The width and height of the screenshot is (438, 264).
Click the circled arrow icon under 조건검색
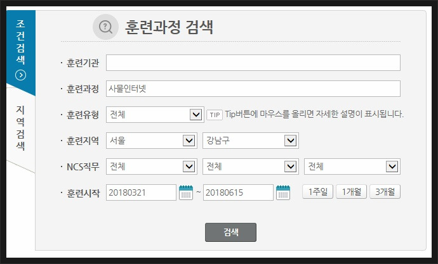point(21,75)
